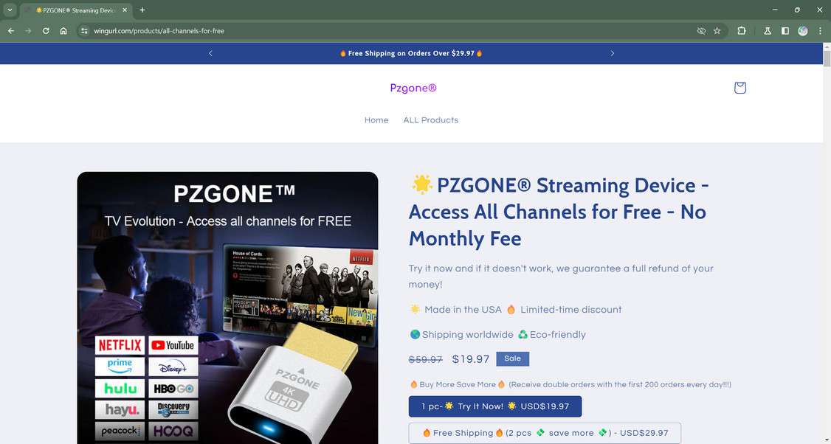This screenshot has width=831, height=444.
Task: Click the Limited-time discount text
Action: point(570,310)
